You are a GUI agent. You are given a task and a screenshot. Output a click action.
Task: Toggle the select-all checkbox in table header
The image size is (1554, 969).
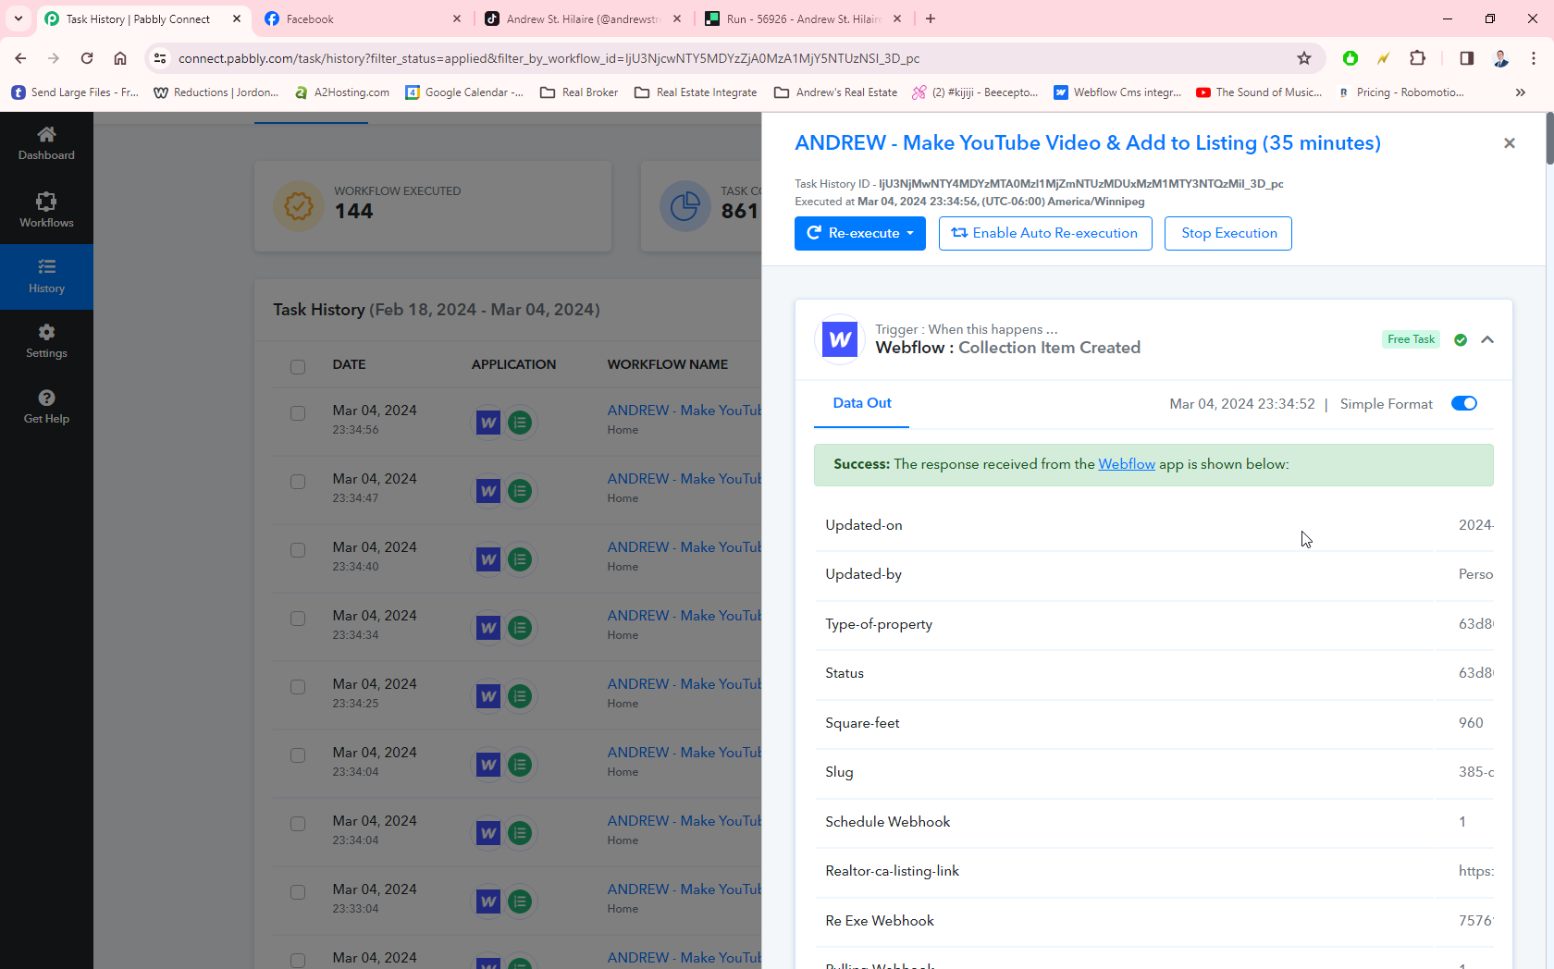pos(298,366)
